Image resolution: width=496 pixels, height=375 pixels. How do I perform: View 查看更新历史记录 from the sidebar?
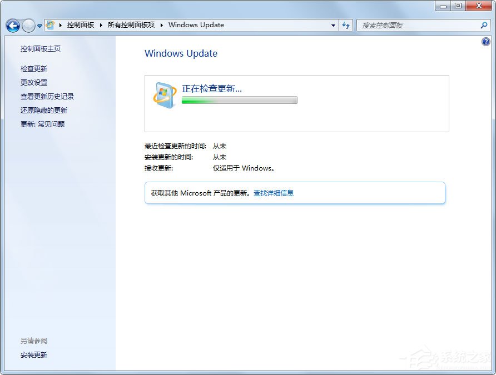point(47,96)
